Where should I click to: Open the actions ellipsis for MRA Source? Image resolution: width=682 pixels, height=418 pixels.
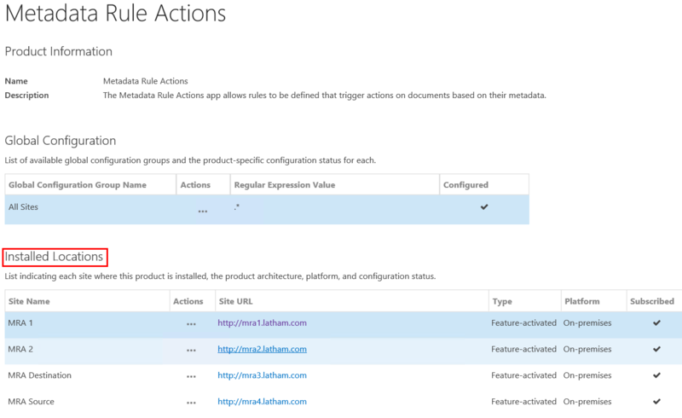191,403
